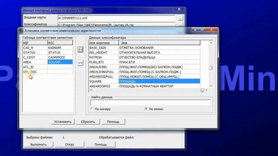The height and width of the screenshot is (156, 278).
Task: Click the horizontal scrollbar thumb of classifier list
Action: point(202,91)
